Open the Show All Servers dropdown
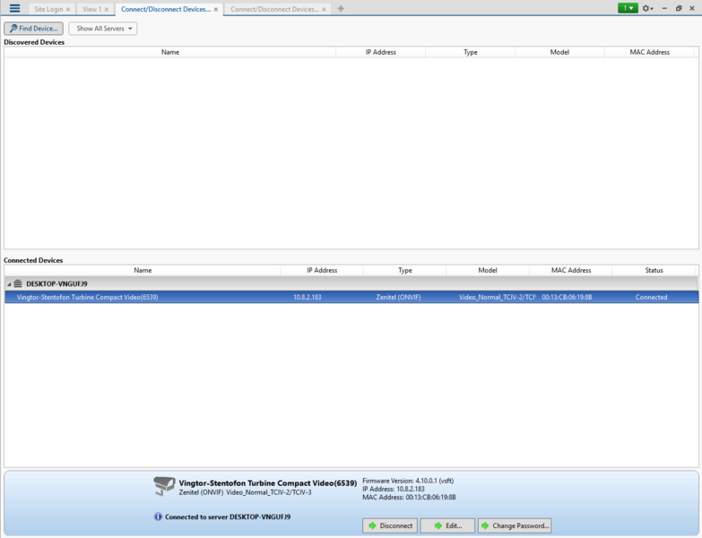702x538 pixels. [x=103, y=28]
